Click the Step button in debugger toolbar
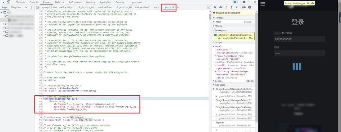This screenshot has height=132, width=341. pyautogui.click(x=237, y=7)
